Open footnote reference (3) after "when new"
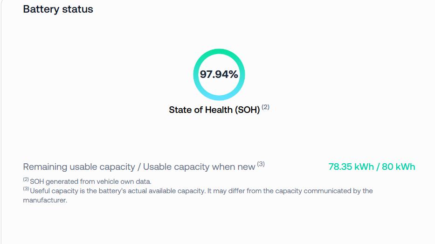The image size is (435, 244). (x=261, y=164)
